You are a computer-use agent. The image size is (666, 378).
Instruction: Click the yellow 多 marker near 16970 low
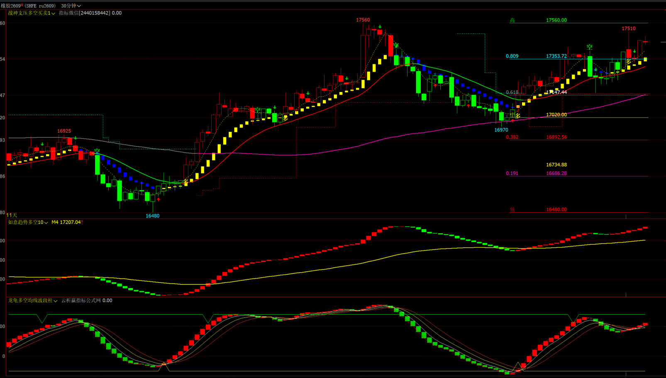[x=517, y=116]
